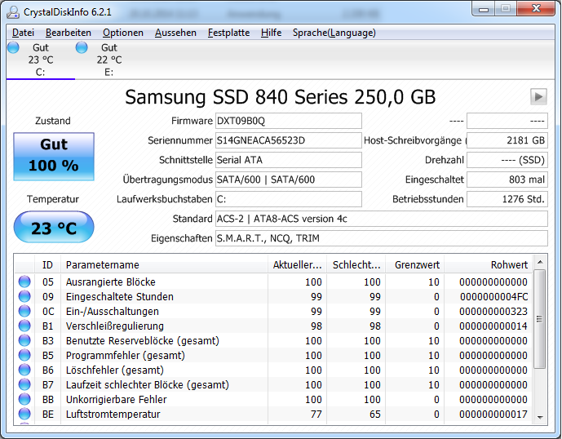Click status orb of Verschleißregulierung row
The height and width of the screenshot is (439, 562).
click(24, 326)
